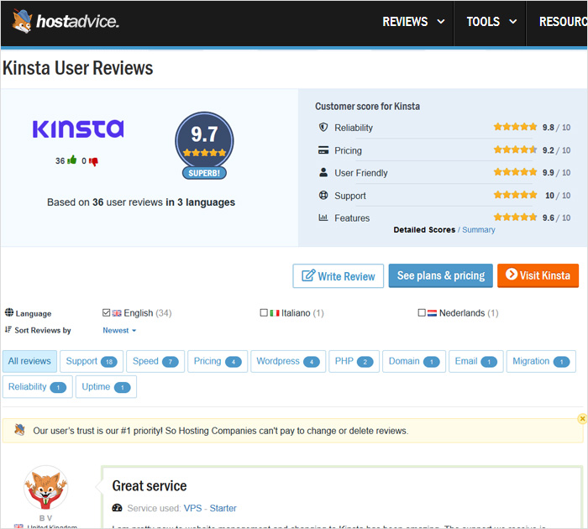Click the 9.7 Superb score badge

[204, 145]
